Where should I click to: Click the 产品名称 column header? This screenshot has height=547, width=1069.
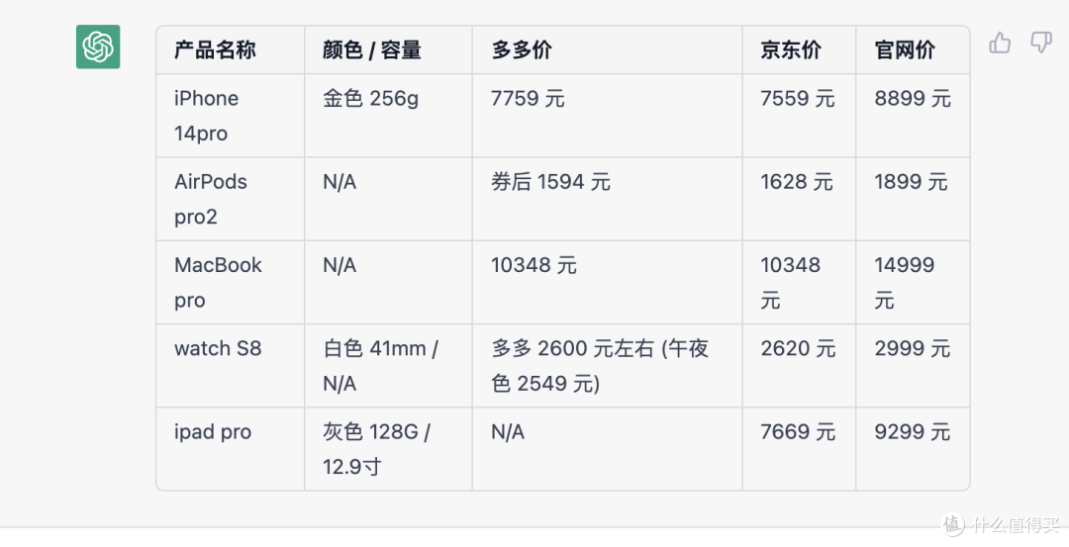click(x=231, y=49)
